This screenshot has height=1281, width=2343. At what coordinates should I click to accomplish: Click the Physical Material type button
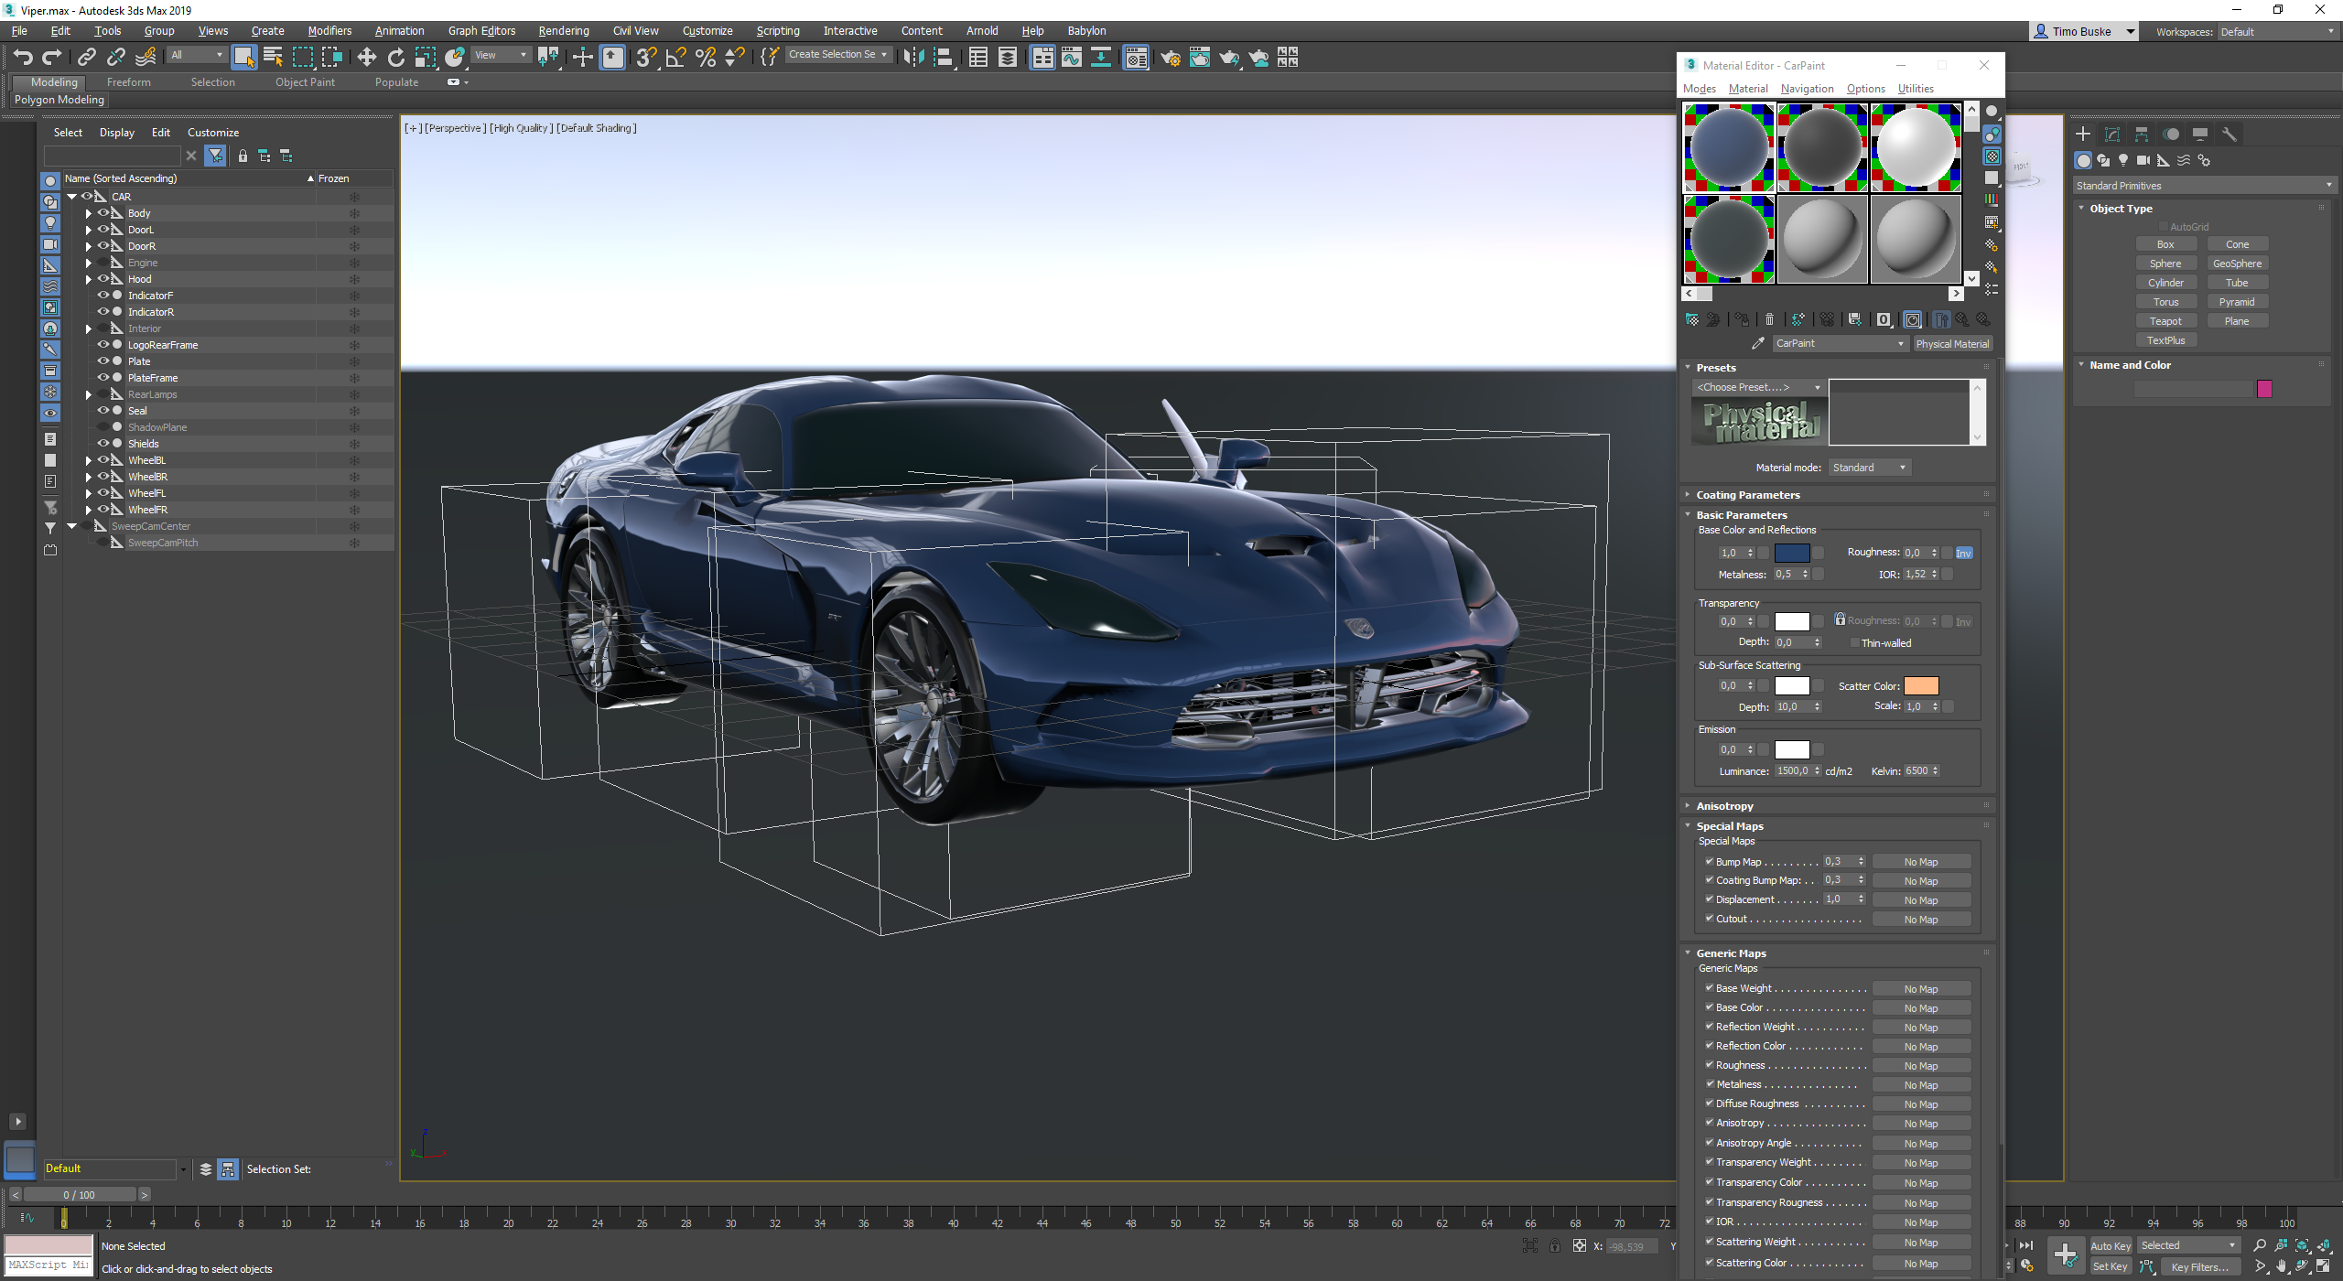[x=1951, y=344]
